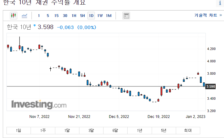Click the -0.063 change value
The image size is (224, 138).
coord(66,27)
